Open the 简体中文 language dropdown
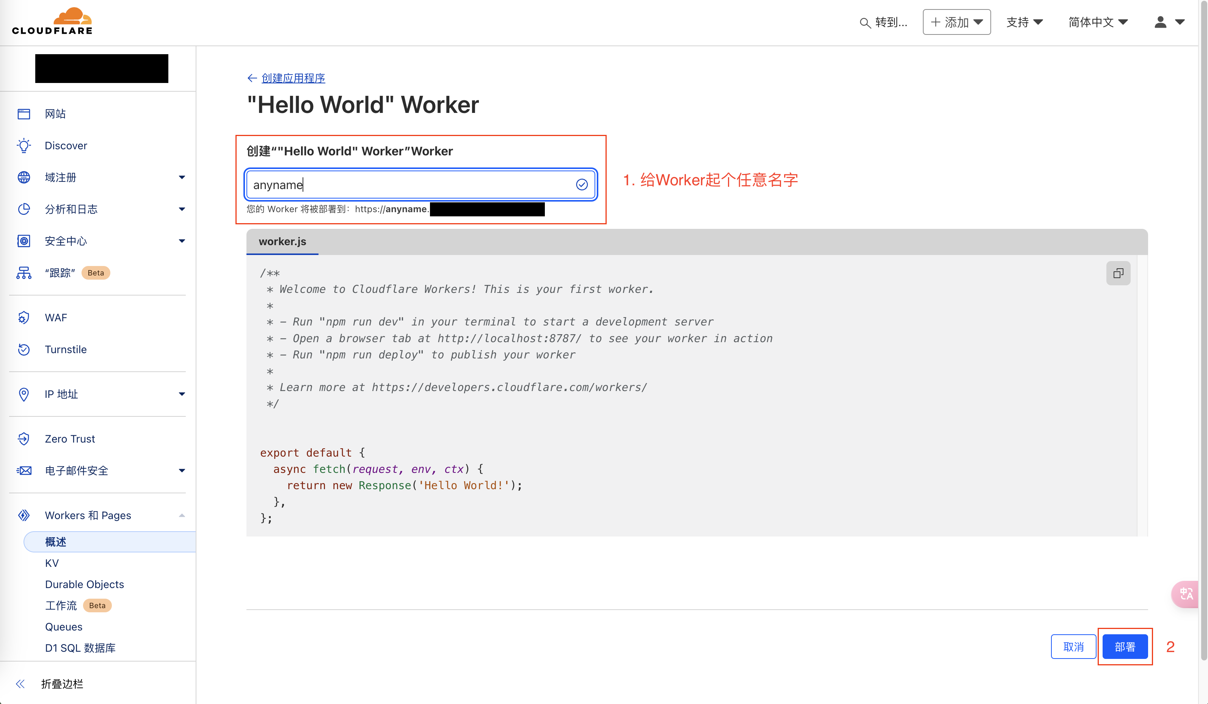 click(1098, 22)
